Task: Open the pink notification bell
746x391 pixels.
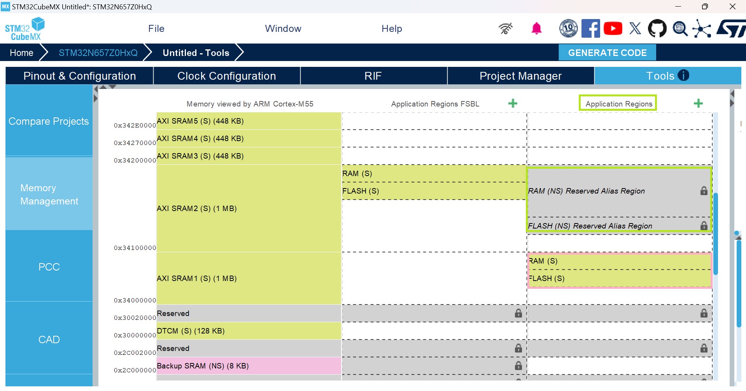Action: pos(537,28)
